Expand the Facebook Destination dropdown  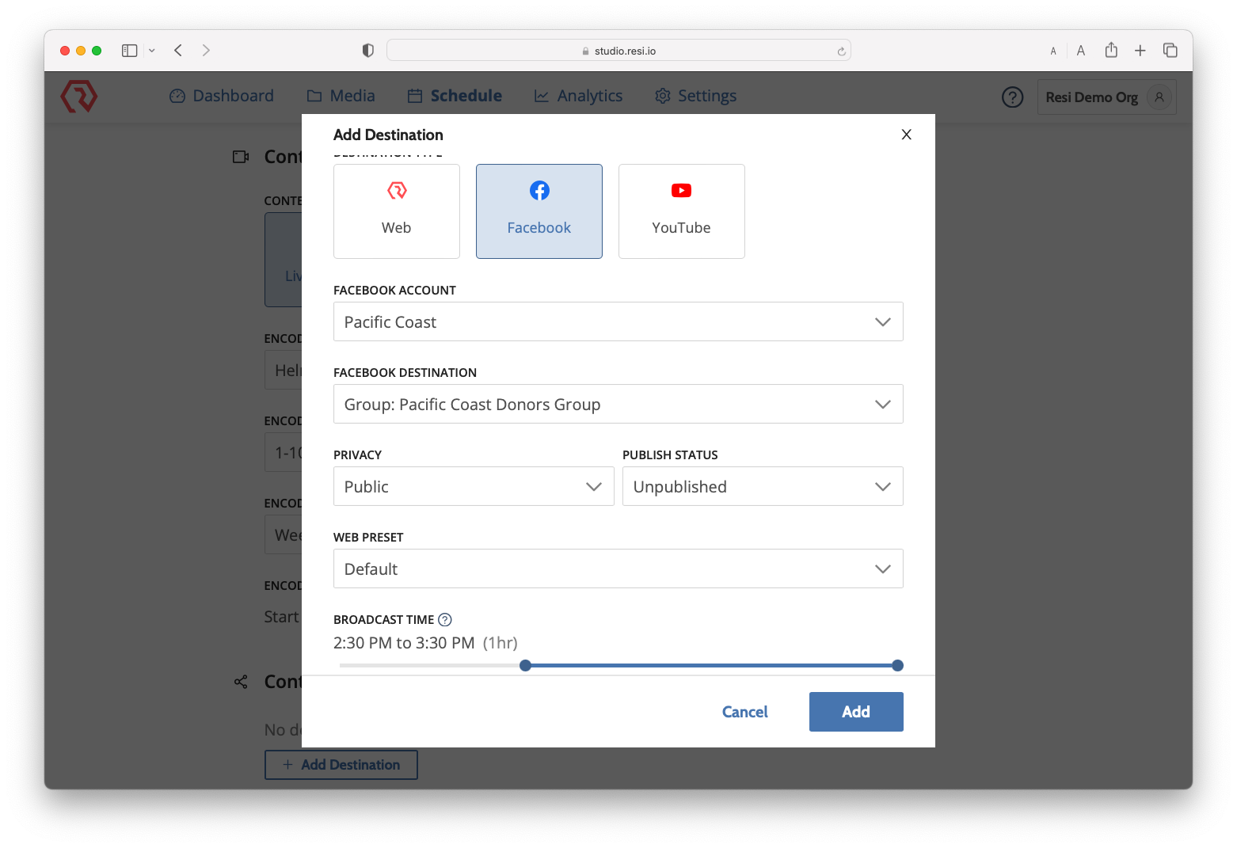618,404
